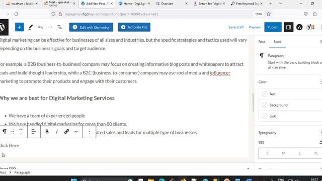Click the Post breadcrumb at the bottom
Image resolution: width=322 pixels, height=181 pixels.
[3, 172]
